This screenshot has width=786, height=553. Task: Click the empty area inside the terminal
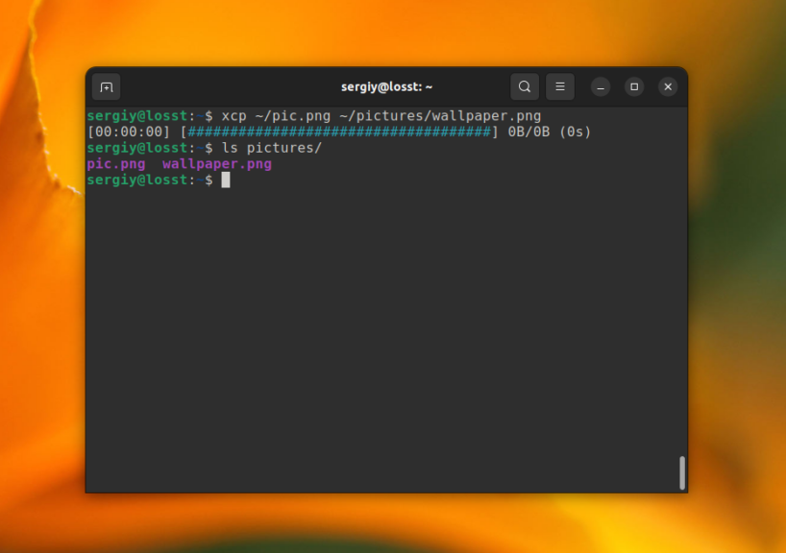(x=384, y=336)
